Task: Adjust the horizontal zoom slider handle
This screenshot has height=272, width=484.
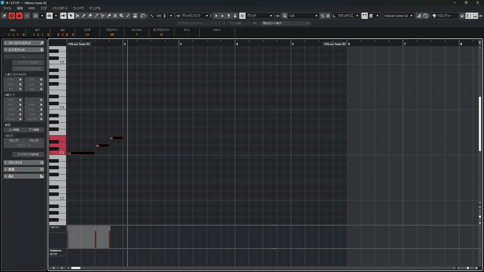Action: 468,268
